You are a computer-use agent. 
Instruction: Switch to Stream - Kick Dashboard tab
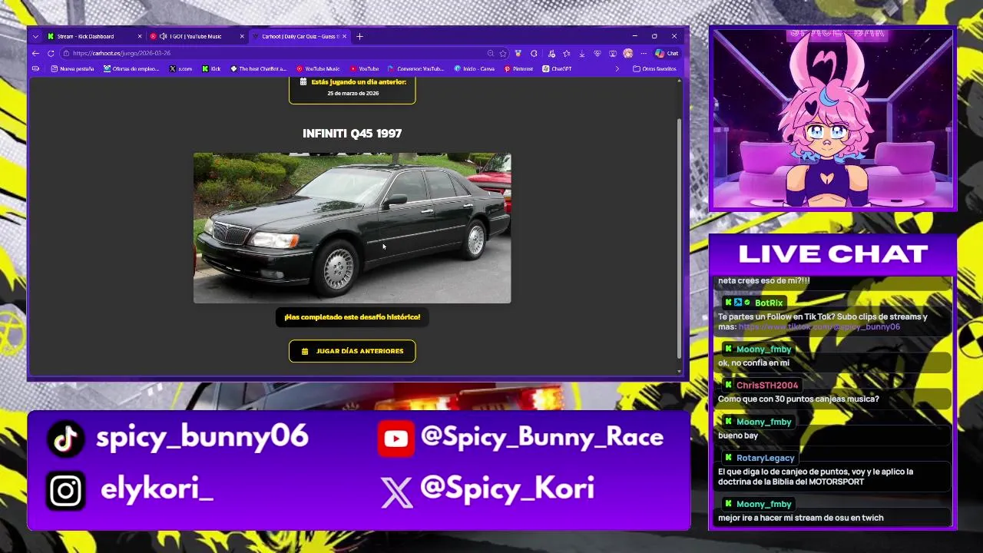[x=92, y=36]
